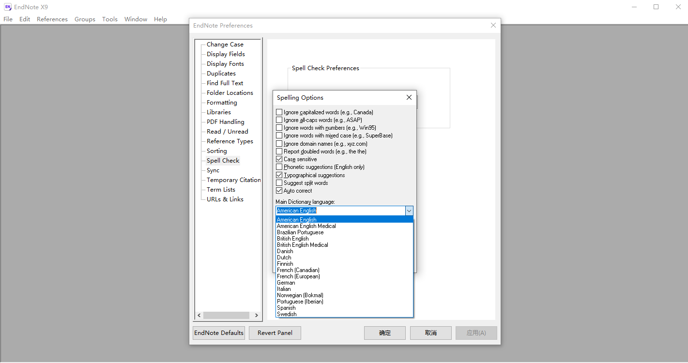688x363 pixels.
Task: Pick Brazilian Portuguese dictionary language
Action: 344,232
